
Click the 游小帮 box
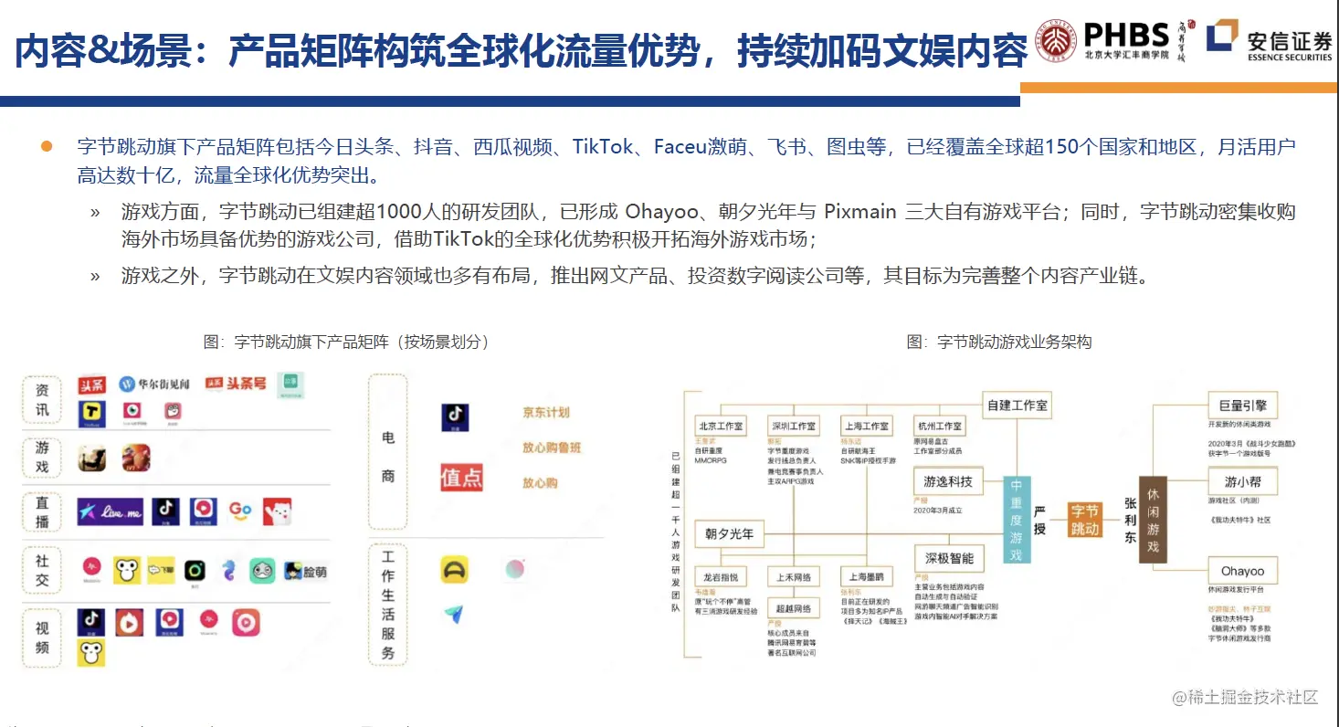(1243, 481)
